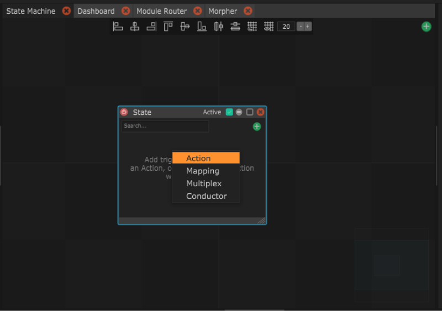Click the green add button in top-right corner
The width and height of the screenshot is (442, 311).
426,27
